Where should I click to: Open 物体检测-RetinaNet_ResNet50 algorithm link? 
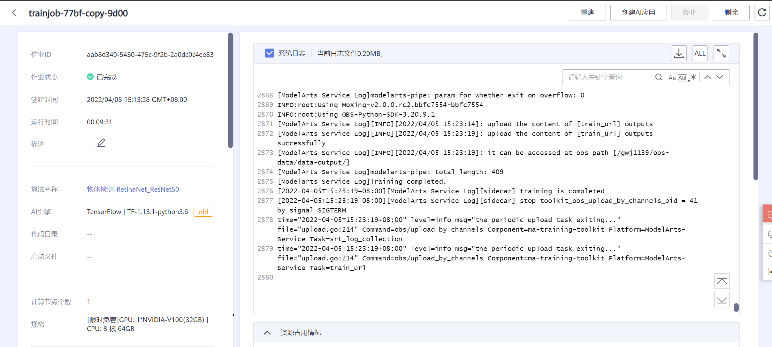pos(133,189)
